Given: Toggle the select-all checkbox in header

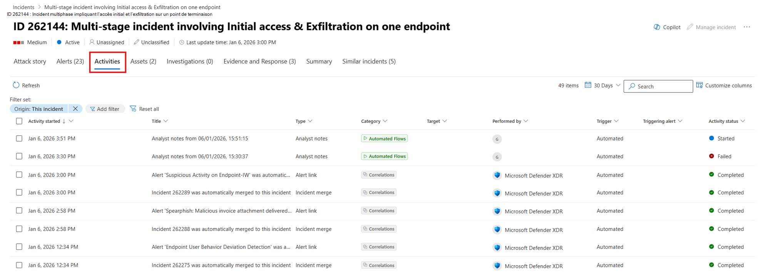Looking at the screenshot, I should click(x=19, y=121).
